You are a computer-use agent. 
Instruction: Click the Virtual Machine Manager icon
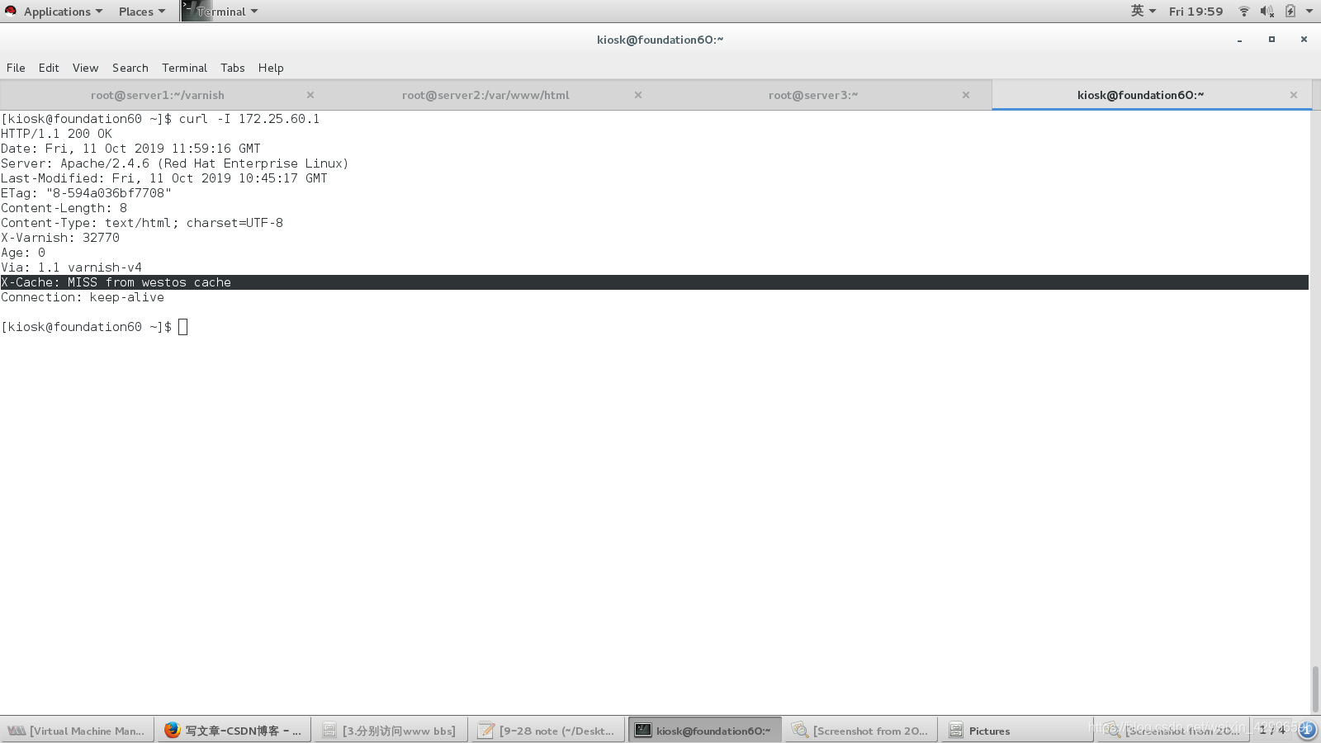click(17, 731)
